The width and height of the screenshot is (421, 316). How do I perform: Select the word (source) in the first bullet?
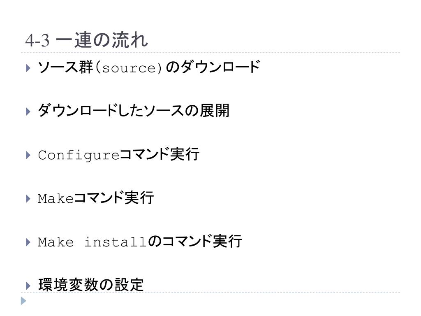pos(129,68)
